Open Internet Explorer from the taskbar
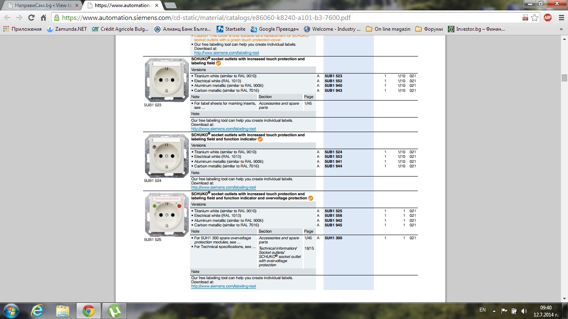 pos(37,311)
